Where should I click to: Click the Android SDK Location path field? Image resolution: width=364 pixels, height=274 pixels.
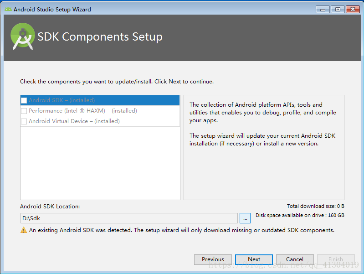click(x=129, y=218)
